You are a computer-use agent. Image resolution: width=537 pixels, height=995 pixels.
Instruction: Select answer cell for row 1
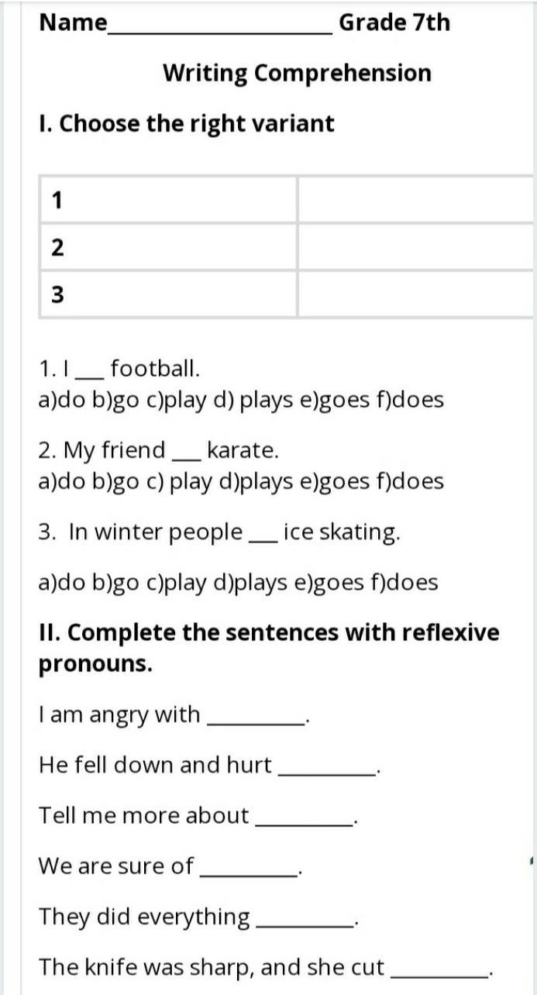point(416,199)
